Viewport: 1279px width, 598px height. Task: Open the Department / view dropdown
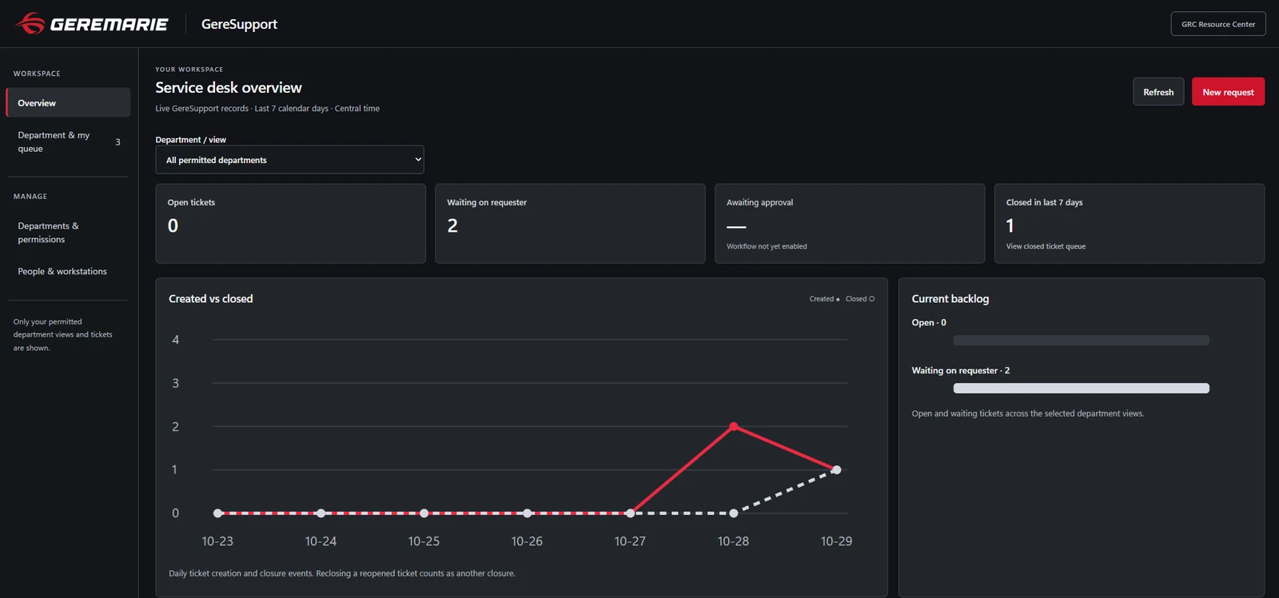tap(289, 160)
